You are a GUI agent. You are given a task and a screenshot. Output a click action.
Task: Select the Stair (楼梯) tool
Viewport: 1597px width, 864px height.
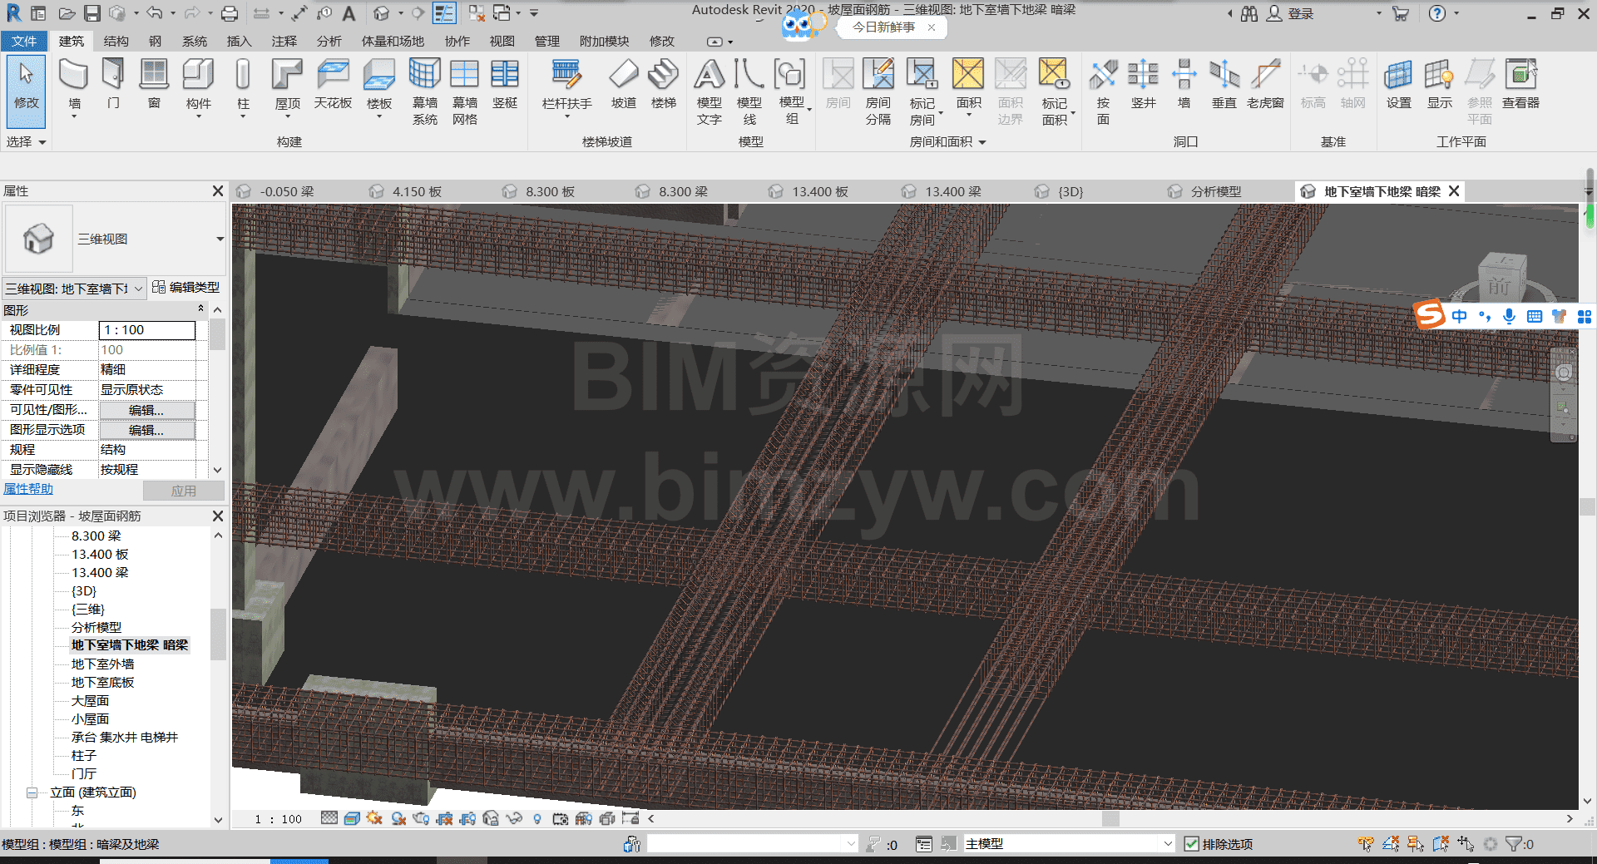tap(664, 85)
